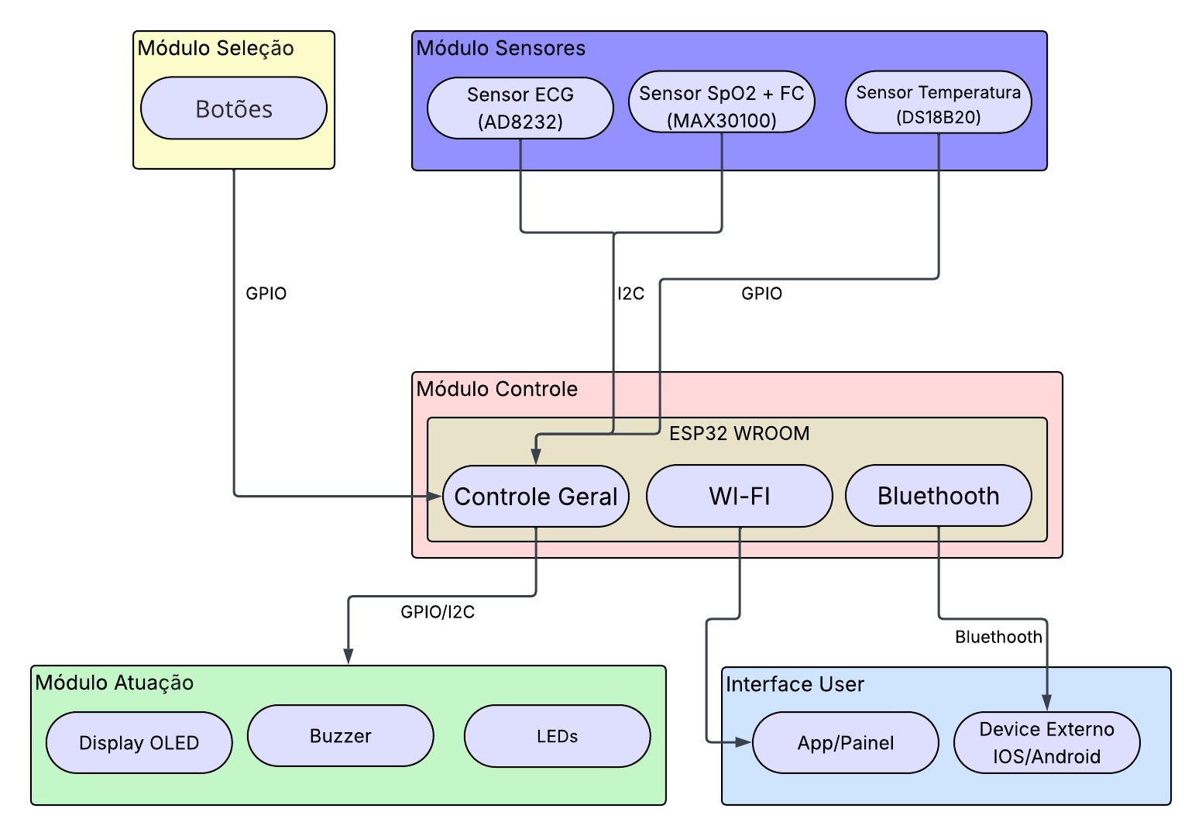Click the Display OLED node
Screen dimensions: 1202x836
[x=139, y=743]
